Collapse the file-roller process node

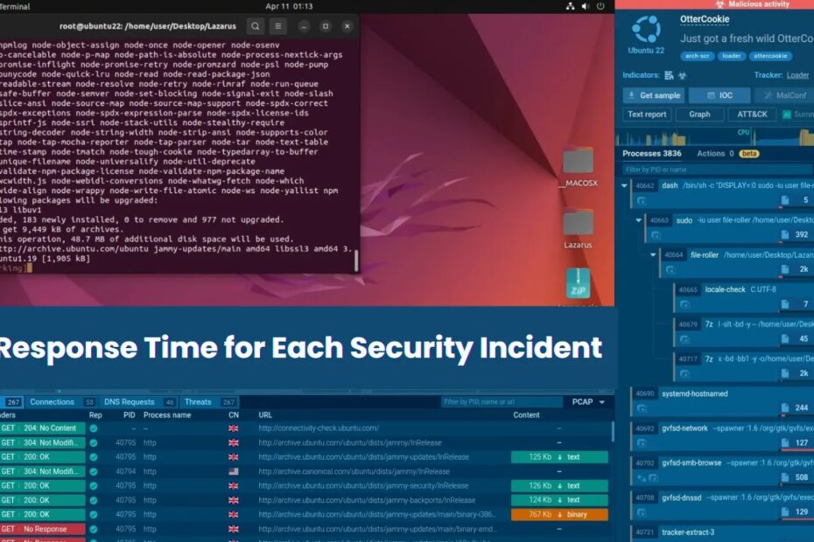(x=653, y=255)
